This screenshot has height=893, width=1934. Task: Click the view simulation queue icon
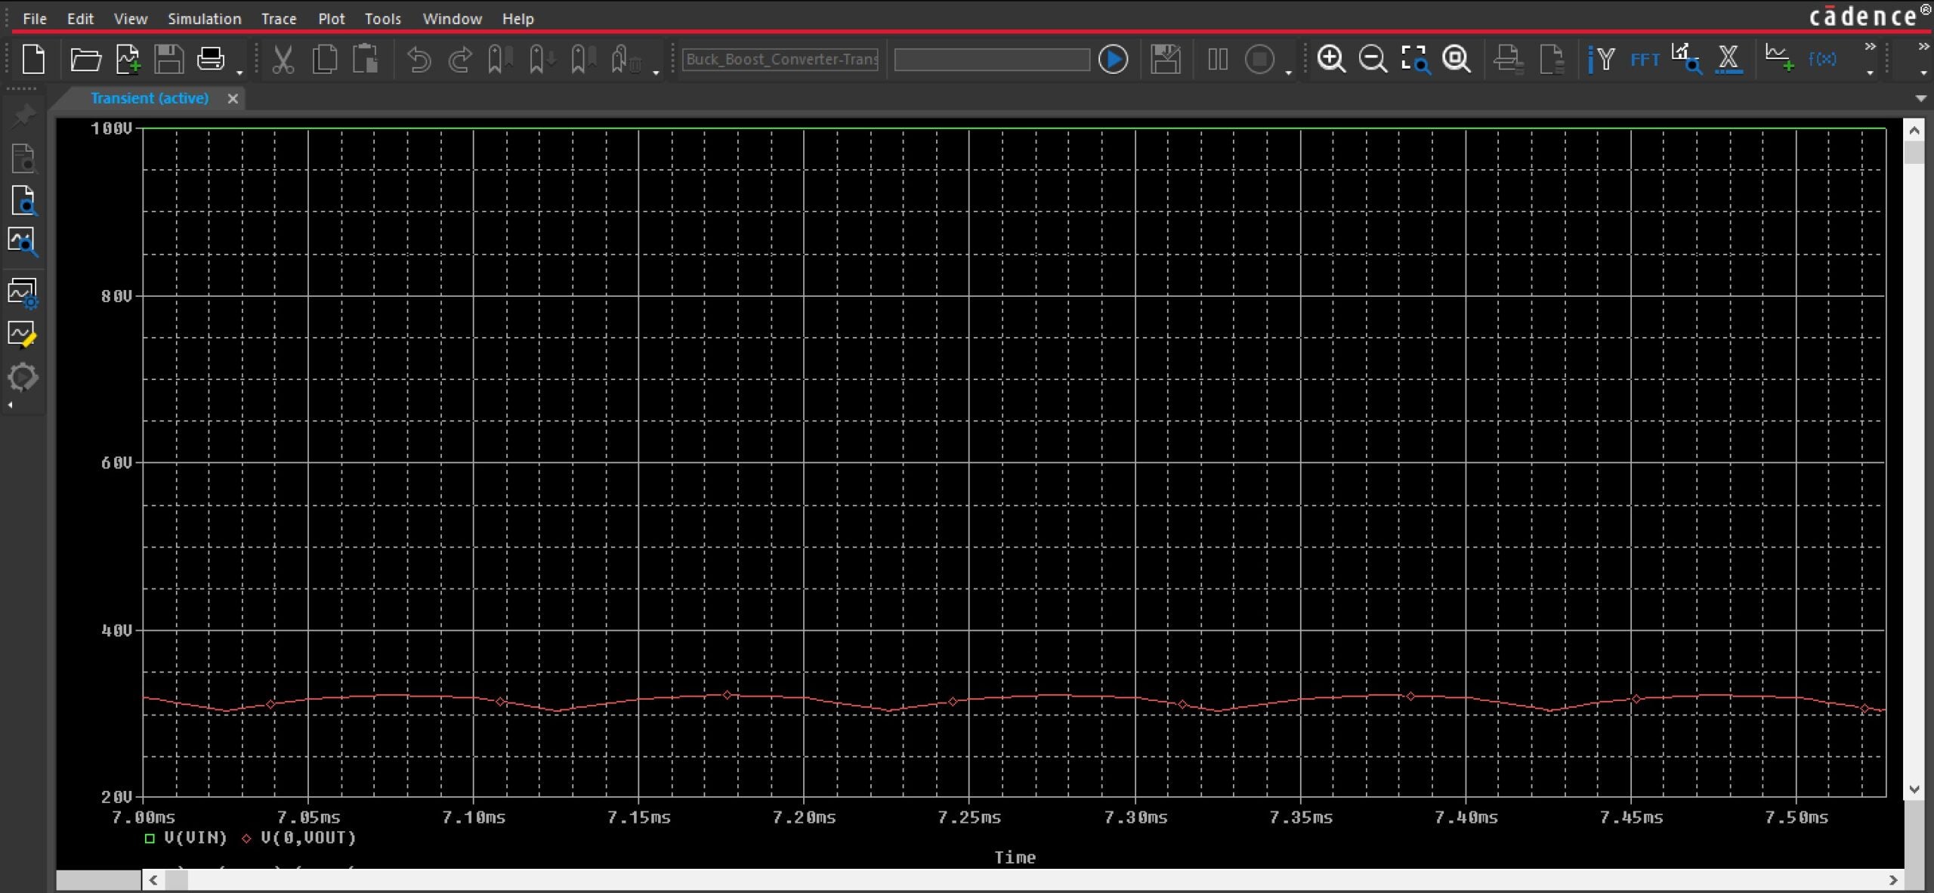23,243
